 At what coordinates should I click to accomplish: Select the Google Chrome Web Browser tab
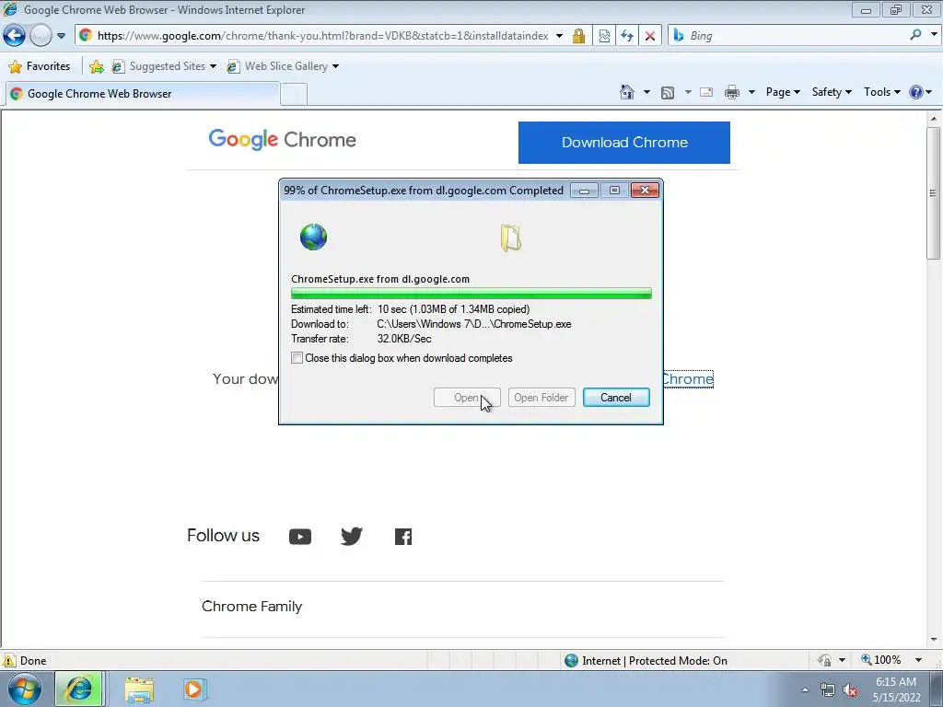[143, 94]
